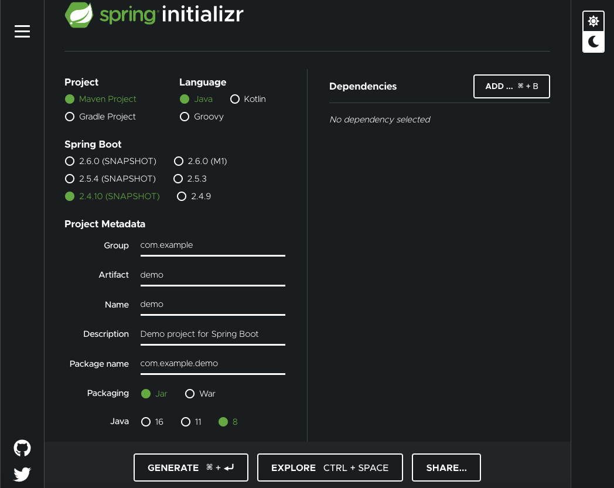Click the Dependencies heading
The height and width of the screenshot is (488, 614).
(363, 86)
